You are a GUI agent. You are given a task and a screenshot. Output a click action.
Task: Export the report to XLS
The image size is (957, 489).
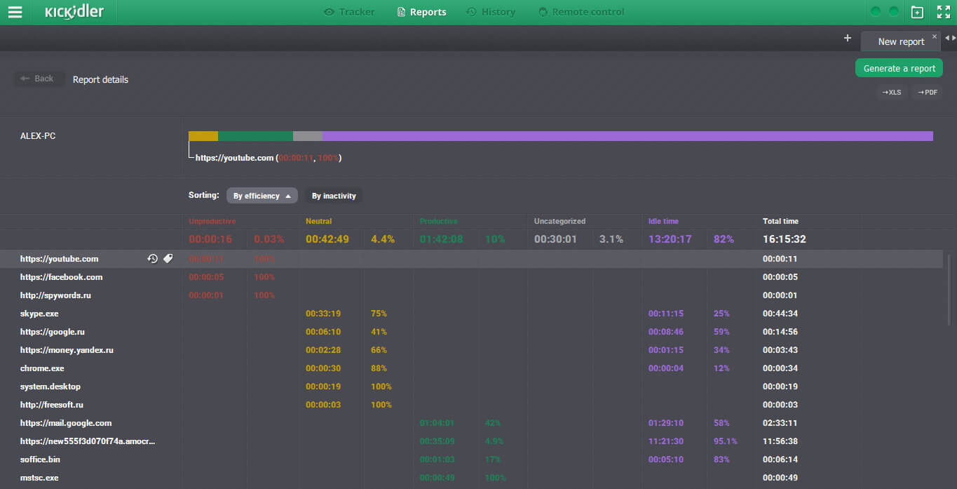coord(892,92)
